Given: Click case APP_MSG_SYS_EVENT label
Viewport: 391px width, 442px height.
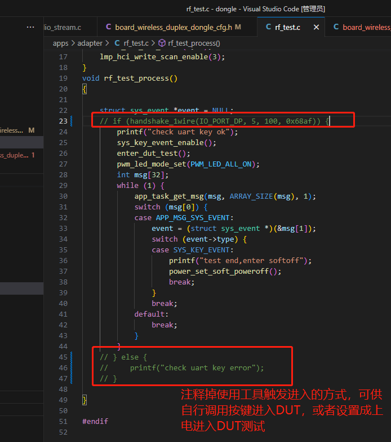Looking at the screenshot, I should point(184,218).
